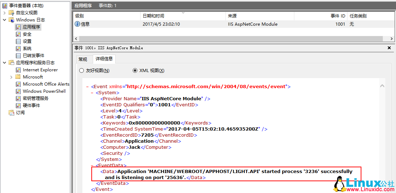Click the Computer value Jack
Screen dimensions: 396x193
pos(134,147)
